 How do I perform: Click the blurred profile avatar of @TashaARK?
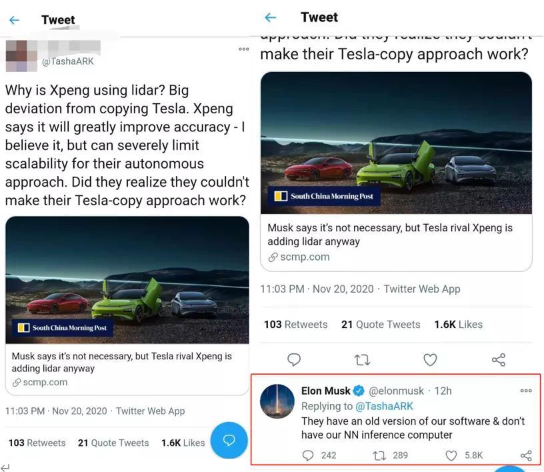(x=21, y=56)
